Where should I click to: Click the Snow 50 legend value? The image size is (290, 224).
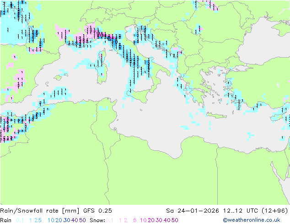pos(175,220)
